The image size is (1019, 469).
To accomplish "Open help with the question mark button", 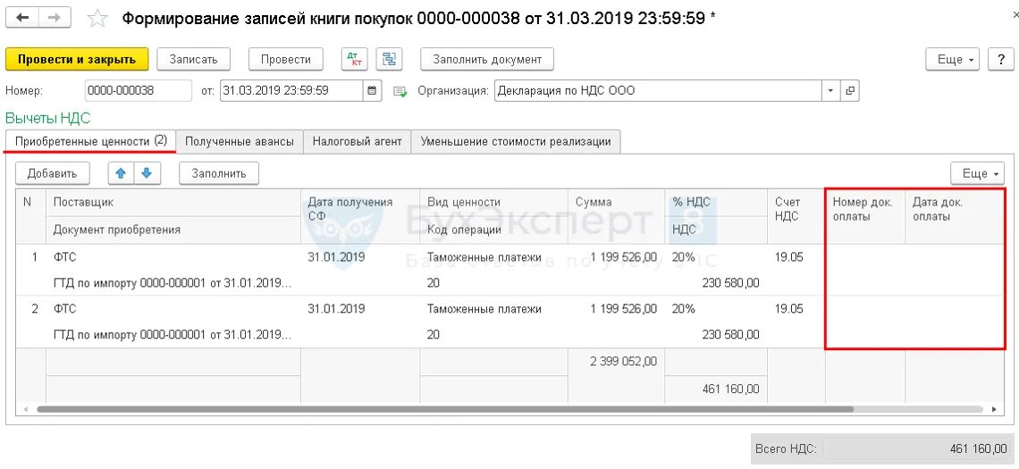I will coord(1001,59).
